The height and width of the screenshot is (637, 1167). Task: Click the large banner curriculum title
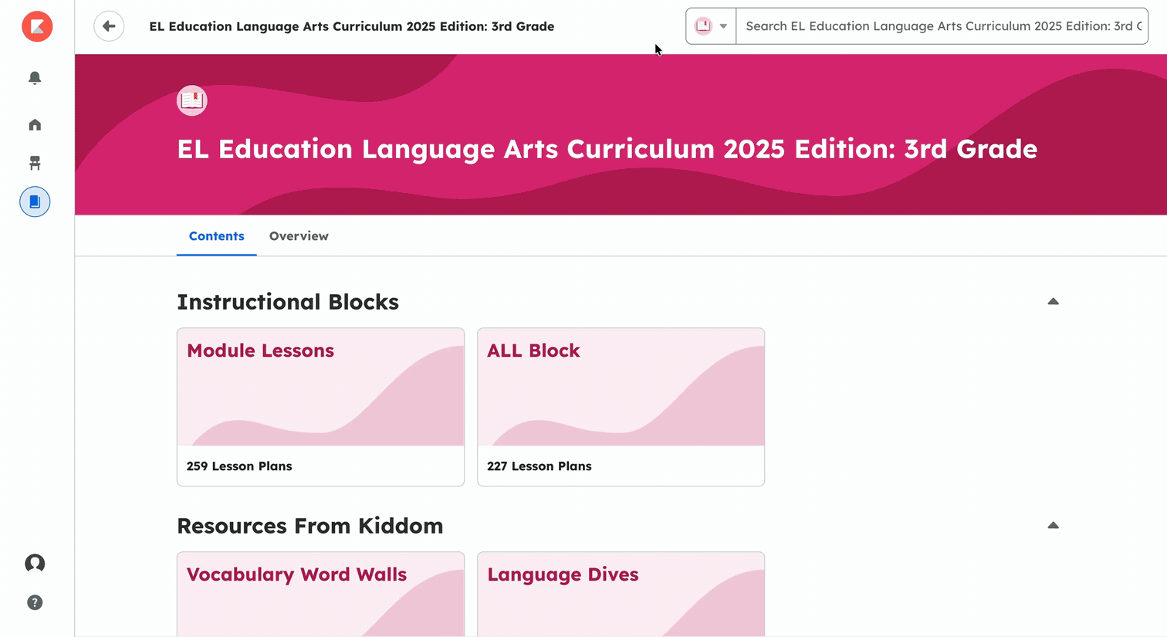coord(607,149)
